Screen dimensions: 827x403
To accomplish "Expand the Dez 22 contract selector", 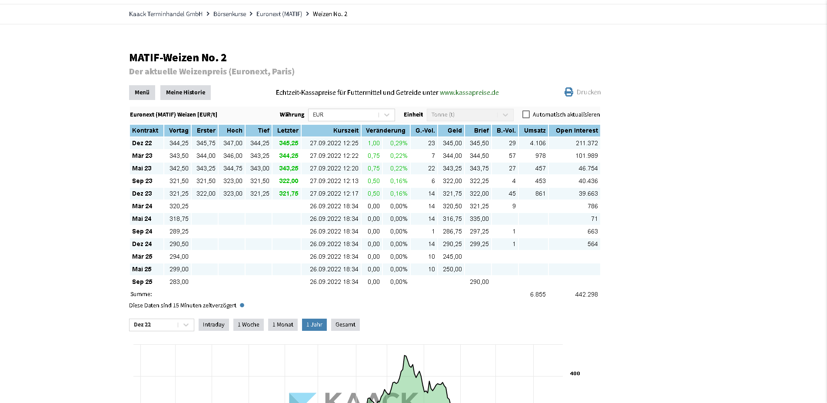I will click(x=161, y=325).
